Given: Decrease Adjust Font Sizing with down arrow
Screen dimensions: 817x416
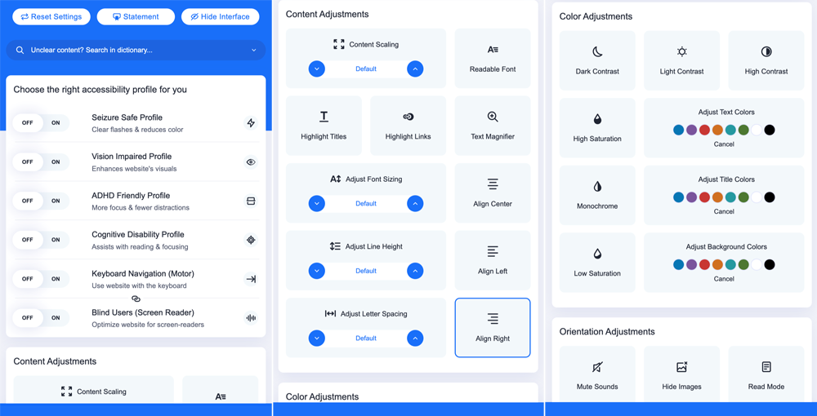Looking at the screenshot, I should [x=317, y=204].
